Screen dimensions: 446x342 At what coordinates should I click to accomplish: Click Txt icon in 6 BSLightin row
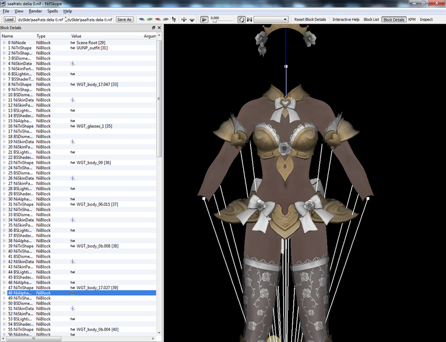(73, 74)
